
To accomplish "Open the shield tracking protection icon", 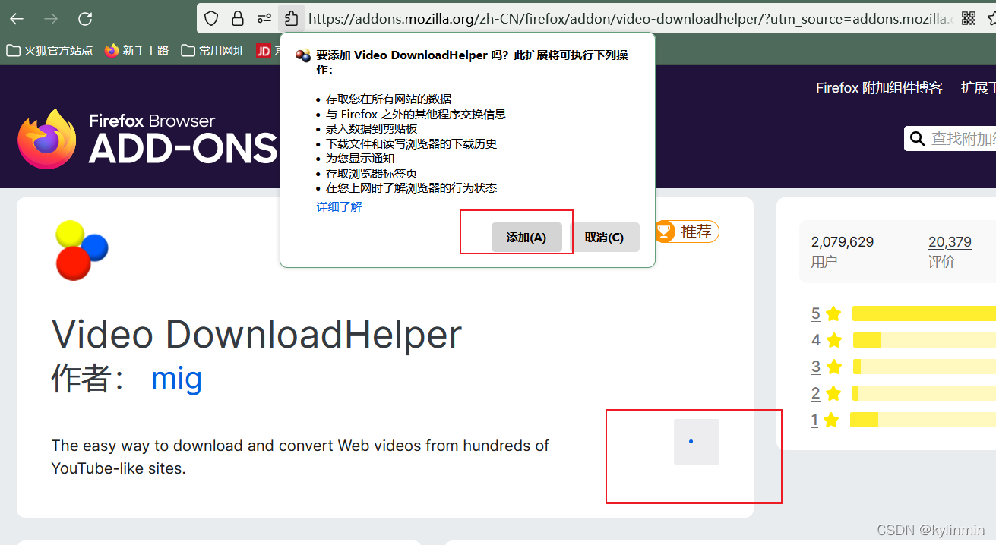I will (x=212, y=18).
